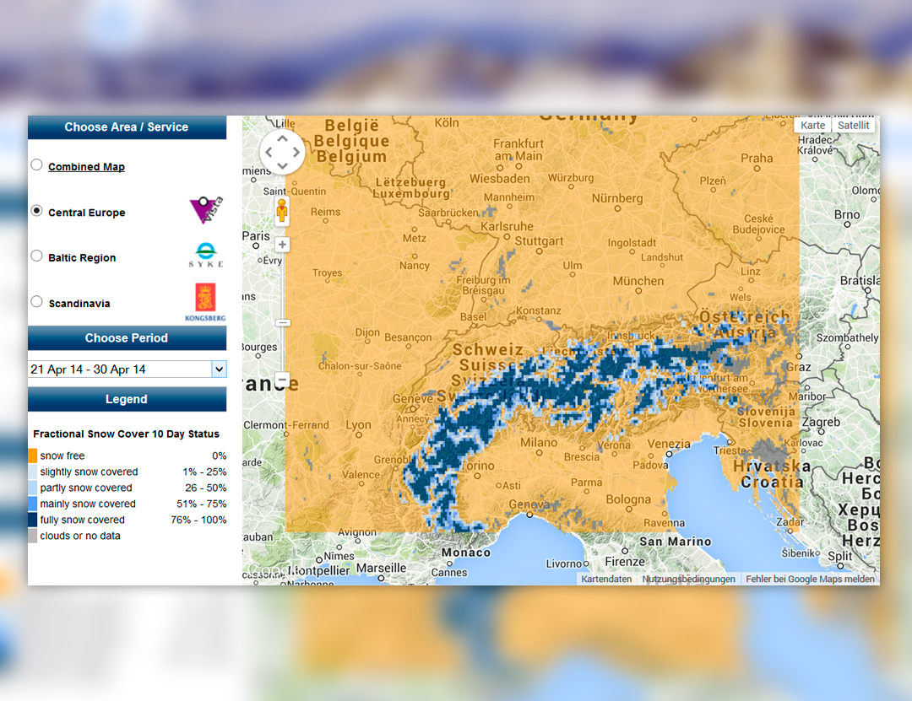912x701 pixels.
Task: Switch to Satellit map view
Action: tap(853, 125)
